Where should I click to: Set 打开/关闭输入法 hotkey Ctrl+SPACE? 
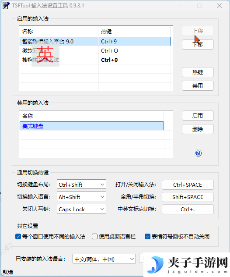(188, 185)
